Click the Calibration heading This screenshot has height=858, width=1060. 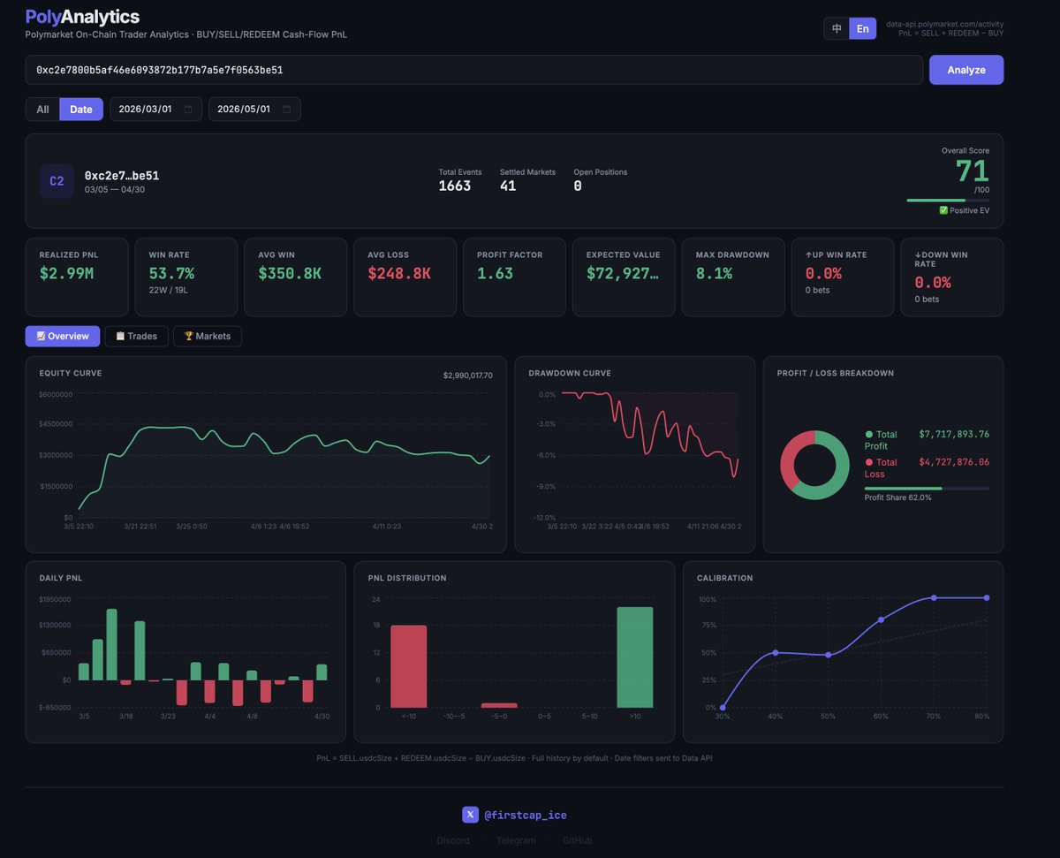click(x=725, y=578)
